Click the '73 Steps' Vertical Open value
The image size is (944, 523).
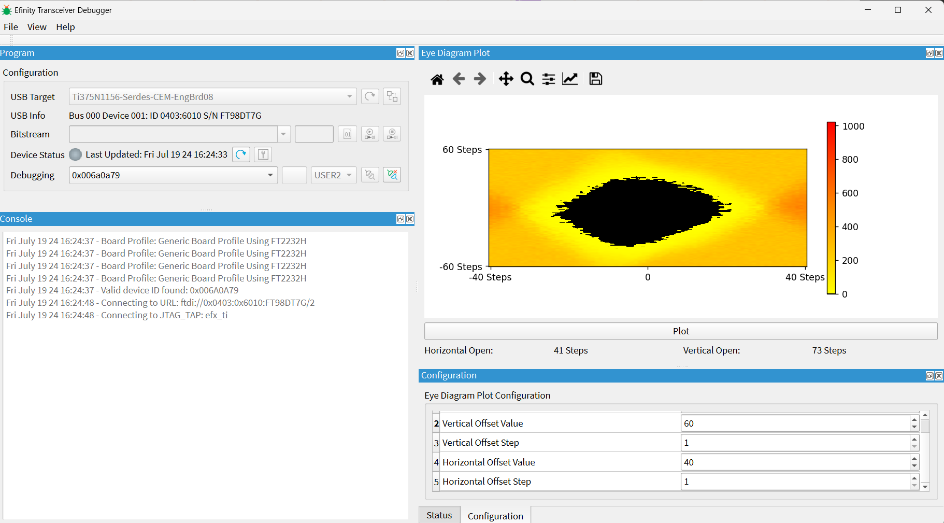tap(829, 350)
